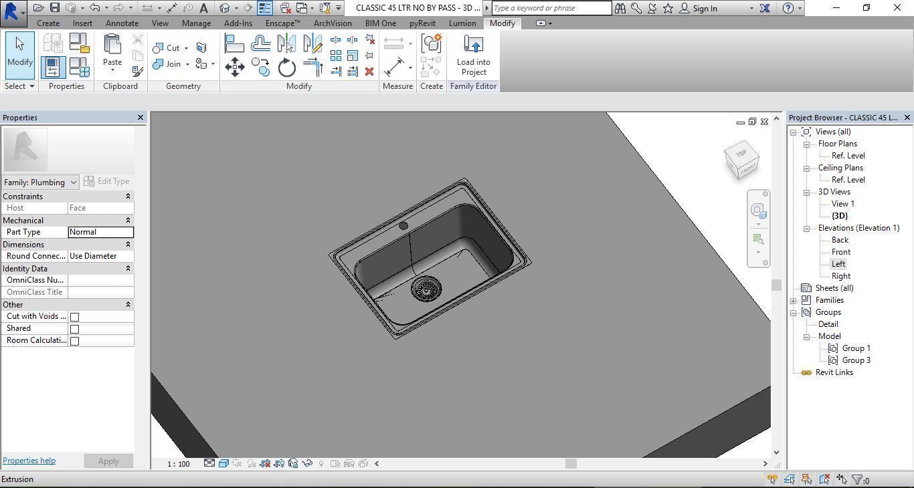Toggle Room Calculation Point checkbox
Viewport: 914px width, 488px height.
[x=75, y=341]
